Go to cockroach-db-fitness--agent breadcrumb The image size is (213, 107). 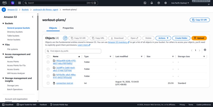click(x=45, y=10)
